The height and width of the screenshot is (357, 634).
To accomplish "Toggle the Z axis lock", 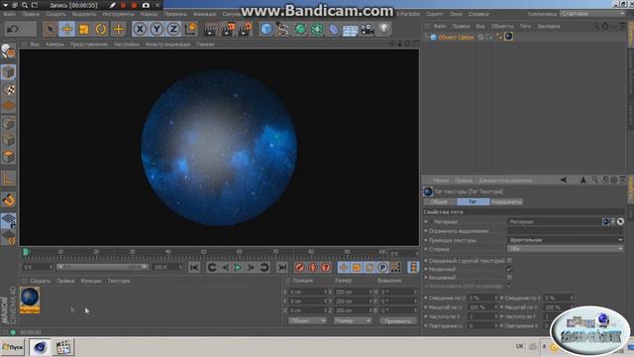I will point(173,29).
